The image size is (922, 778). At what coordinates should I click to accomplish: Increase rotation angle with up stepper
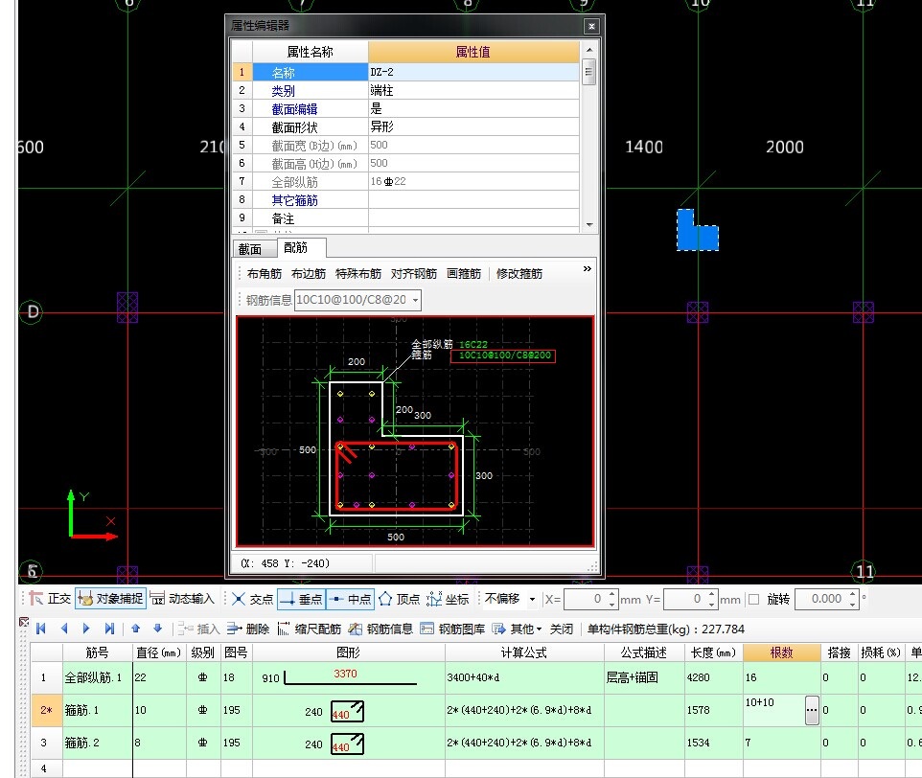(853, 594)
